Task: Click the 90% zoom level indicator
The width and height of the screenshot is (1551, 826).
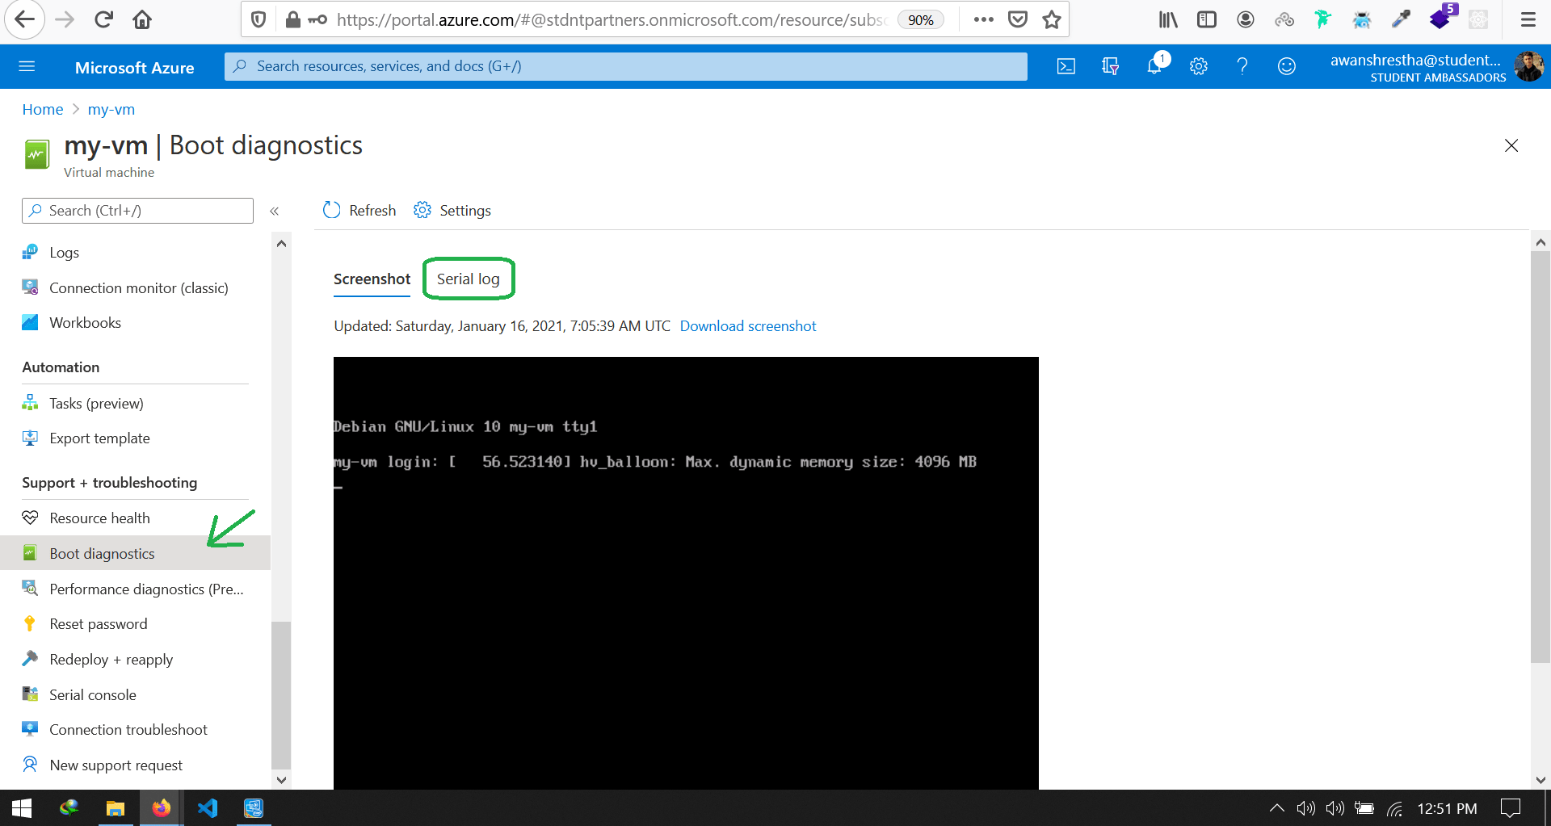Action: tap(921, 20)
